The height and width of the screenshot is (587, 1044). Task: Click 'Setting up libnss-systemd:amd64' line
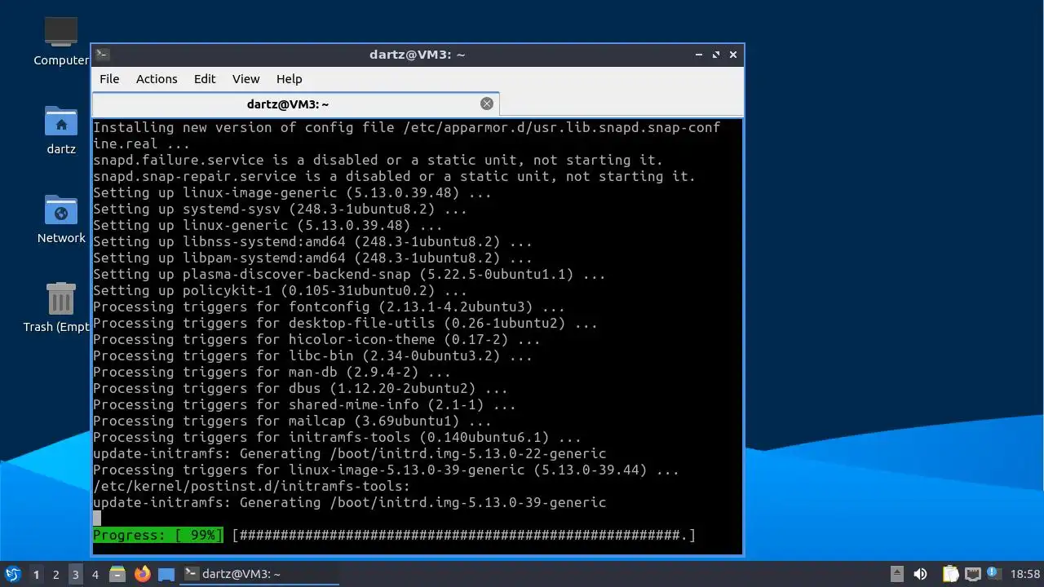pyautogui.click(x=312, y=241)
